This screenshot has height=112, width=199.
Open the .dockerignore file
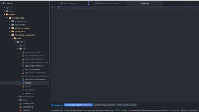(28, 104)
